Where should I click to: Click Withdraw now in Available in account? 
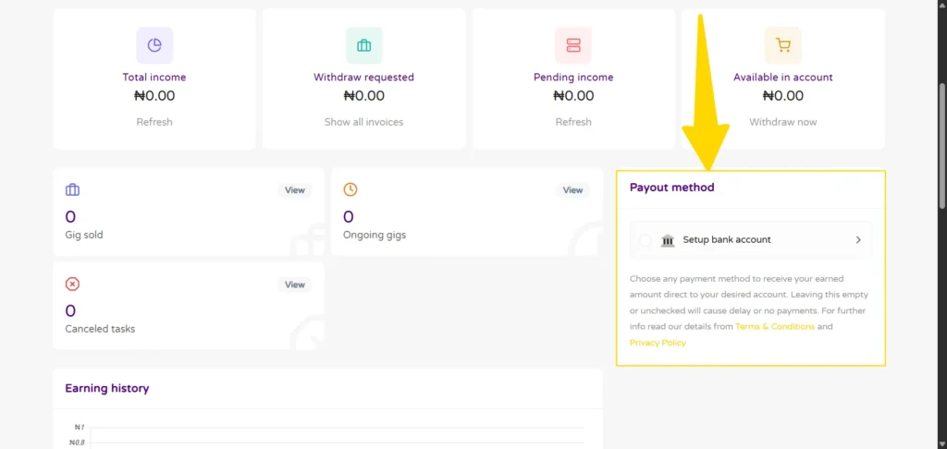pyautogui.click(x=782, y=122)
